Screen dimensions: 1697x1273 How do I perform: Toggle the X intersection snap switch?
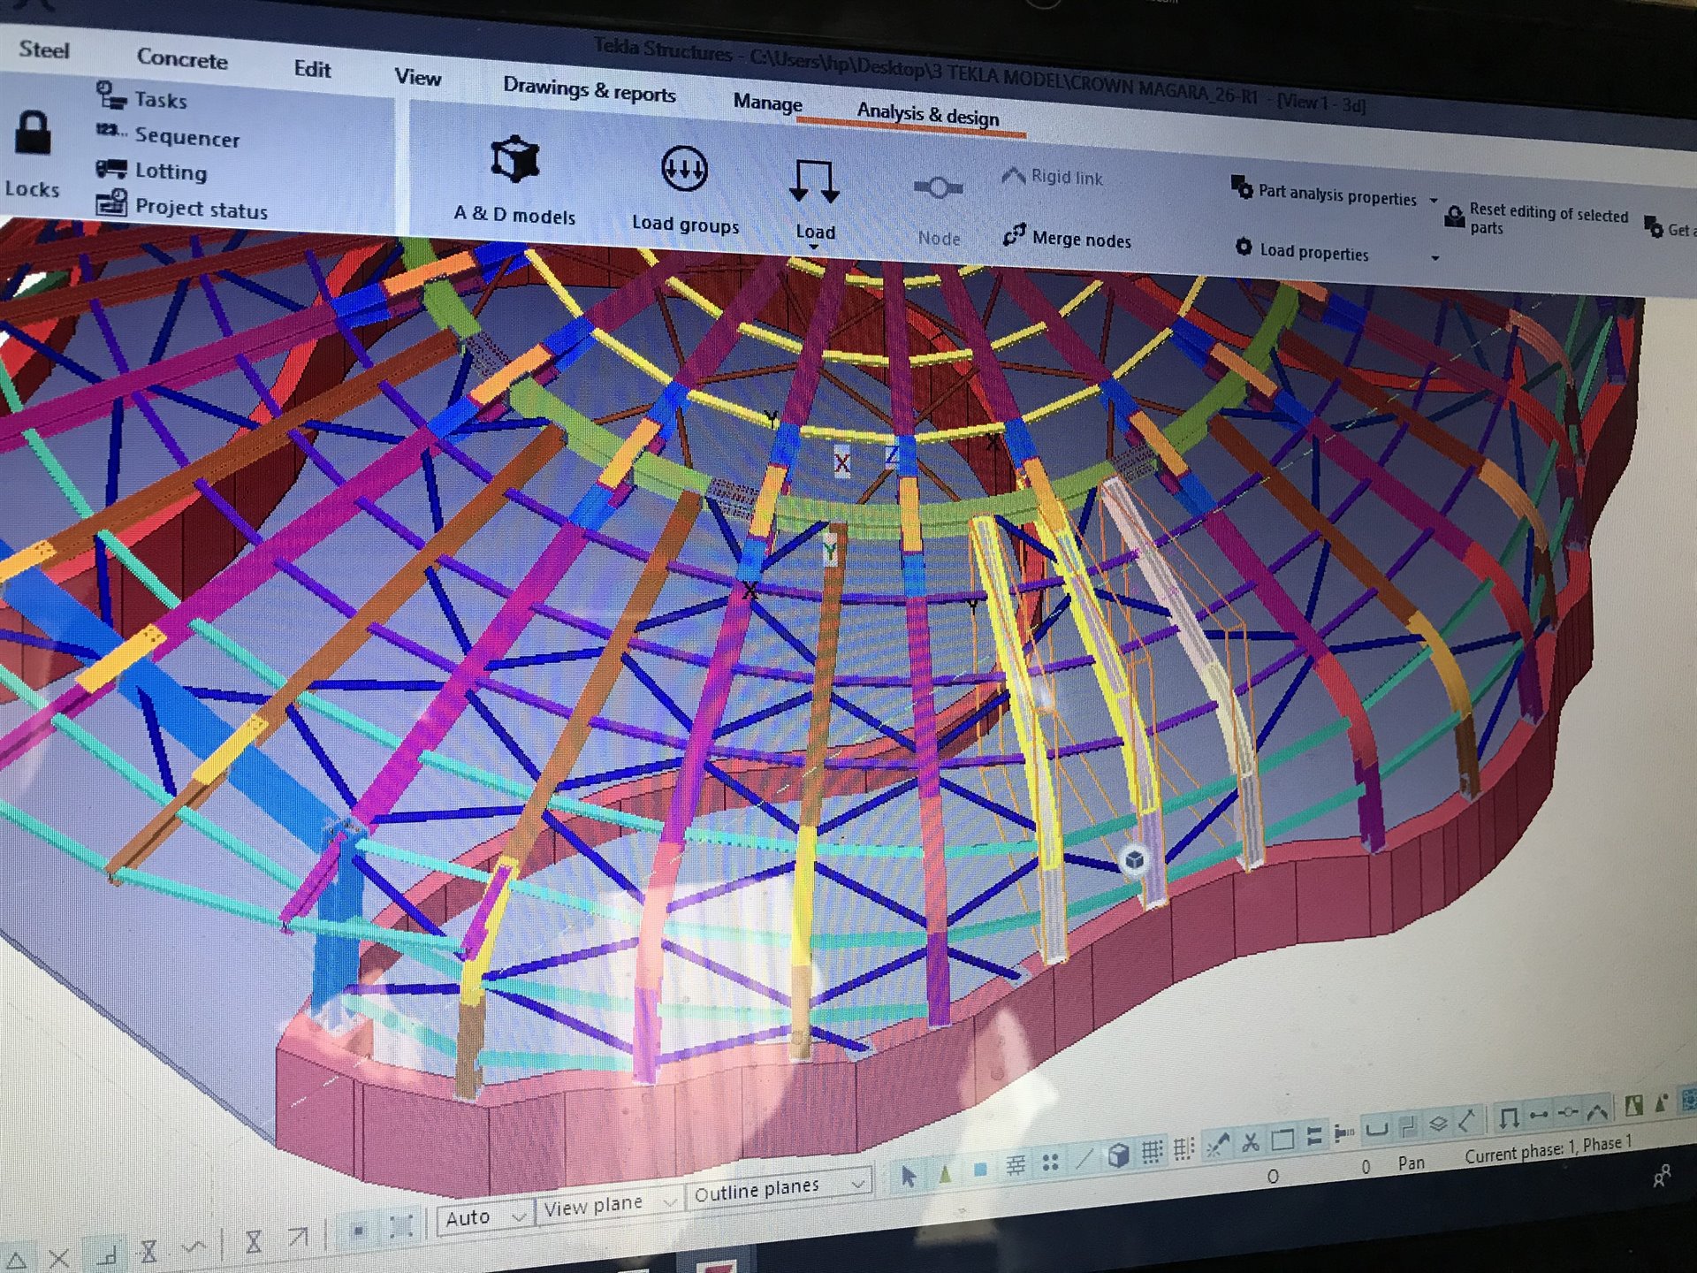pyautogui.click(x=59, y=1257)
